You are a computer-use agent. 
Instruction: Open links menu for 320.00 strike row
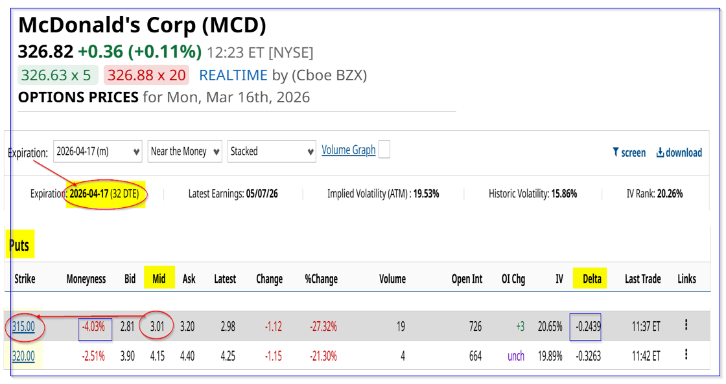pyautogui.click(x=686, y=355)
